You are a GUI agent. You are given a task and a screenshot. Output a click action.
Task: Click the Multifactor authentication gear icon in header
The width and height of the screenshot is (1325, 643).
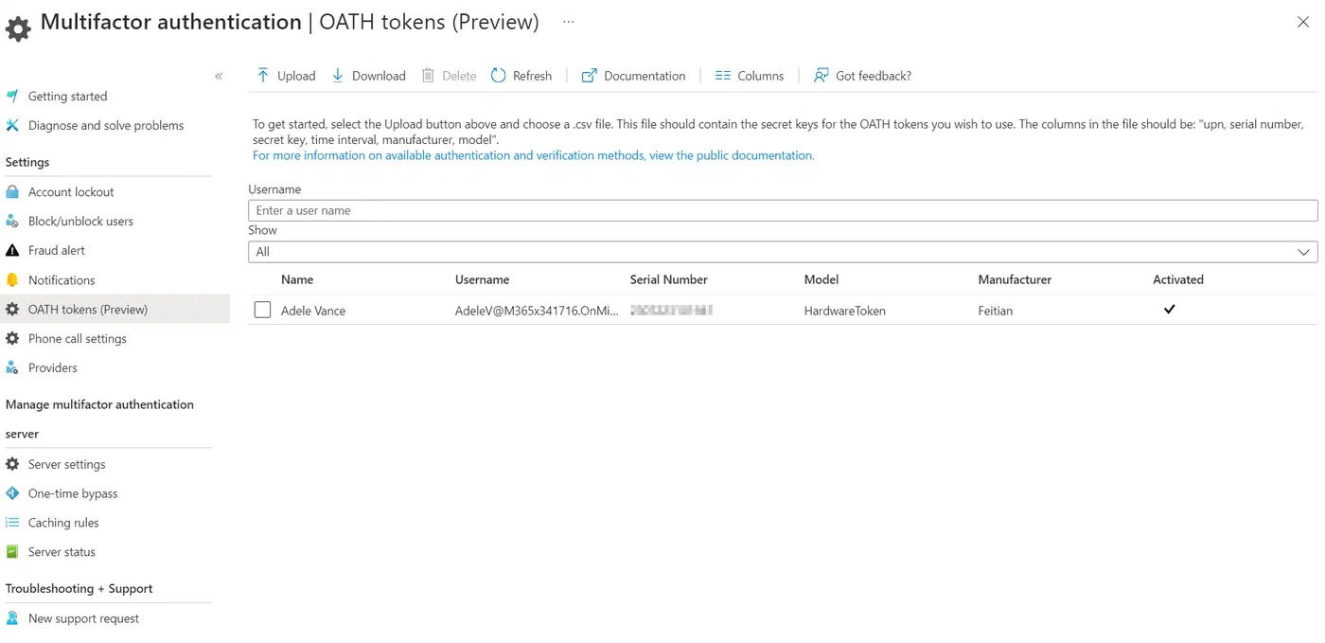18,28
